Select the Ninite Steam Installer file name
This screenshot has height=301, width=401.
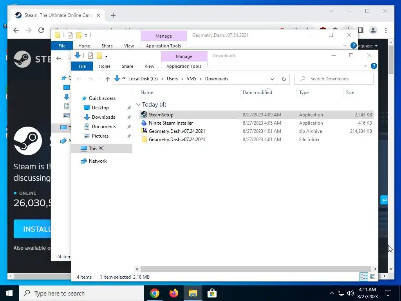click(171, 123)
